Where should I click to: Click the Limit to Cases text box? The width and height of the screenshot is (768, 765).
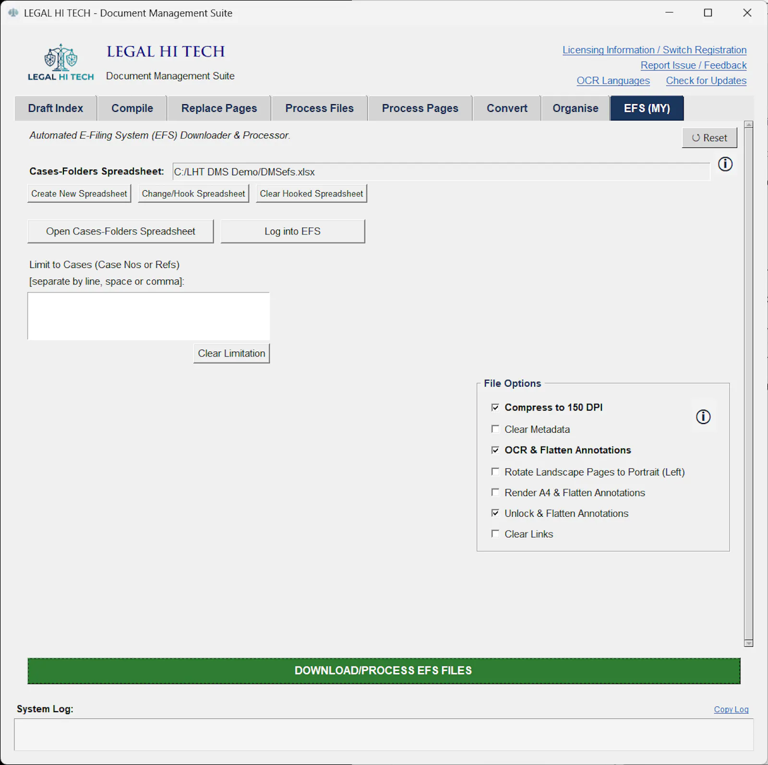pos(149,316)
